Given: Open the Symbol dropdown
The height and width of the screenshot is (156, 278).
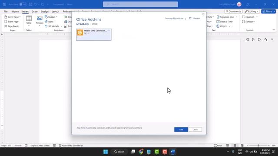Looking at the screenshot, I should click(248, 22).
